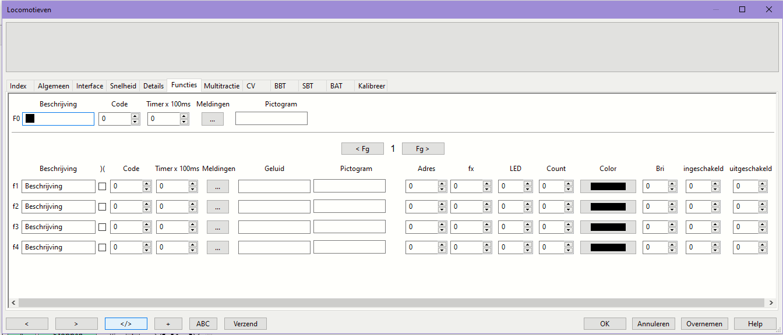Click the f1 Beschrijving text field
The height and width of the screenshot is (335, 783).
[x=58, y=187]
